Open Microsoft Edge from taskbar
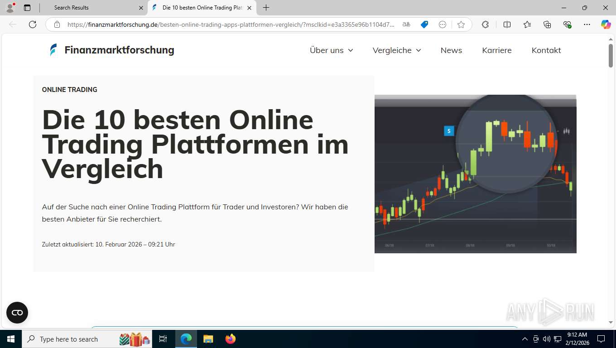Image resolution: width=616 pixels, height=348 pixels. point(186,339)
